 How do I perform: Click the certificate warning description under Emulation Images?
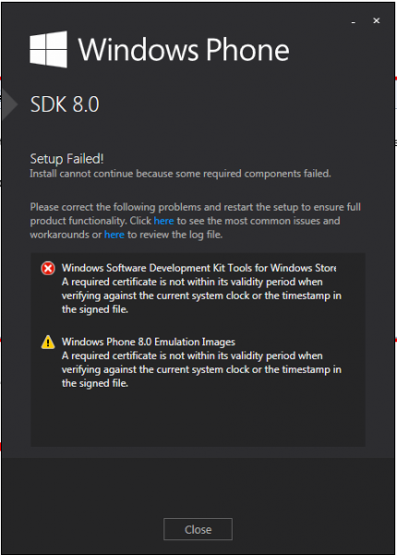tap(201, 369)
